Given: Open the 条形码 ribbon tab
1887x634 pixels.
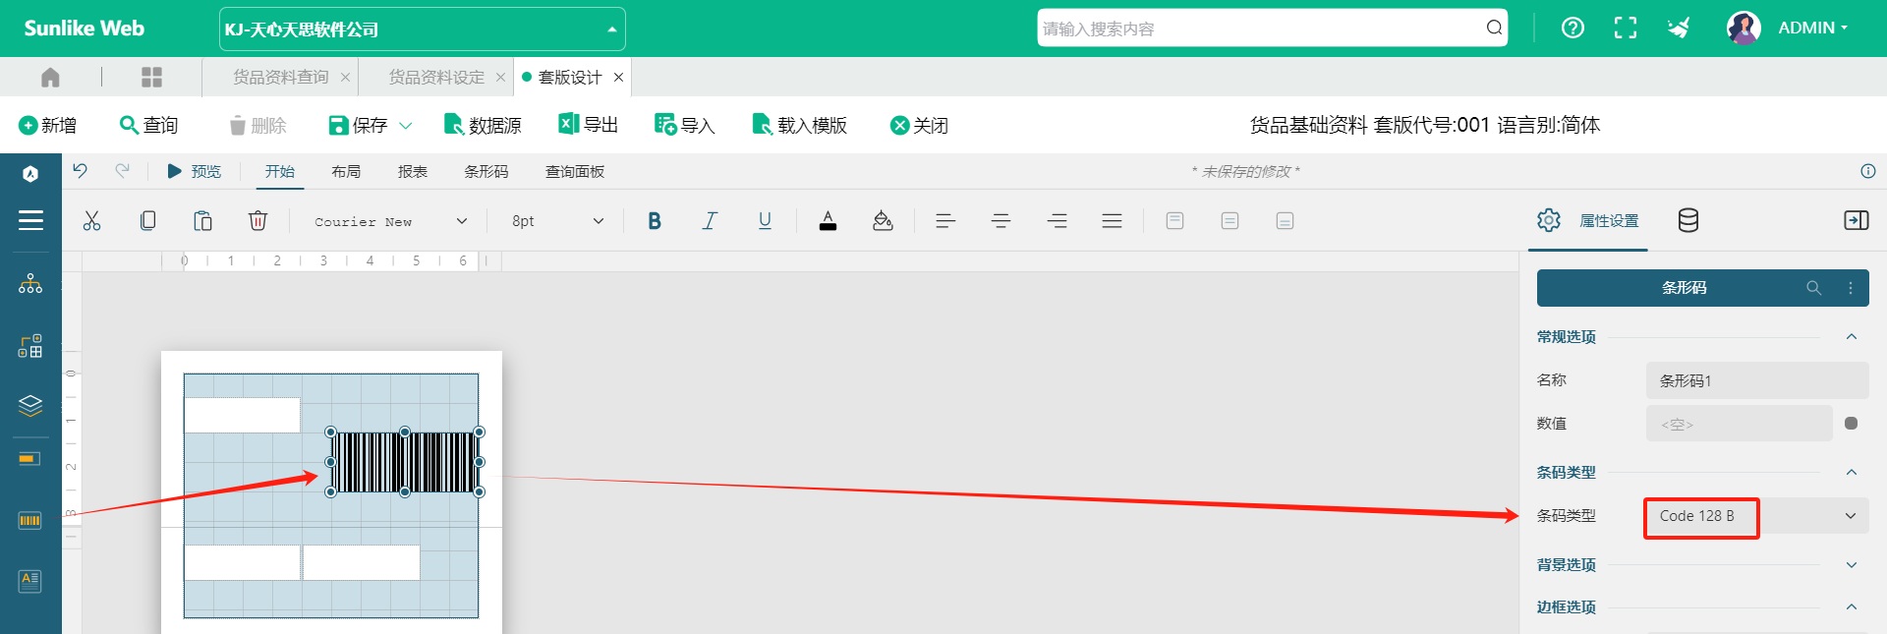Looking at the screenshot, I should (x=486, y=172).
